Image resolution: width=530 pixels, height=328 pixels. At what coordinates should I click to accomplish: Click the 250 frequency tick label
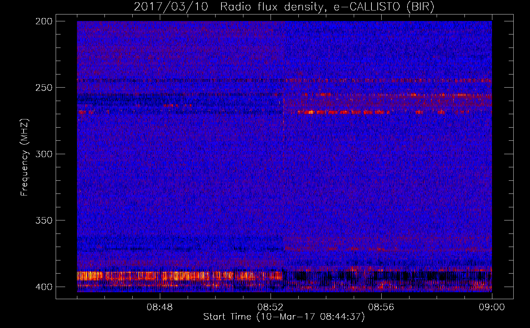[x=44, y=88]
